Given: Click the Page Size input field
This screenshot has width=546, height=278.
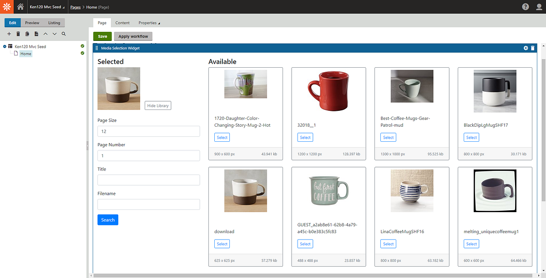Looking at the screenshot, I should coord(148,131).
